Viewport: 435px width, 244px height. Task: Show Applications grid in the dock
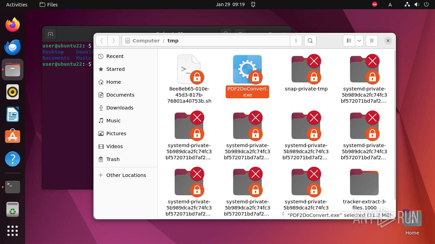pos(13,231)
